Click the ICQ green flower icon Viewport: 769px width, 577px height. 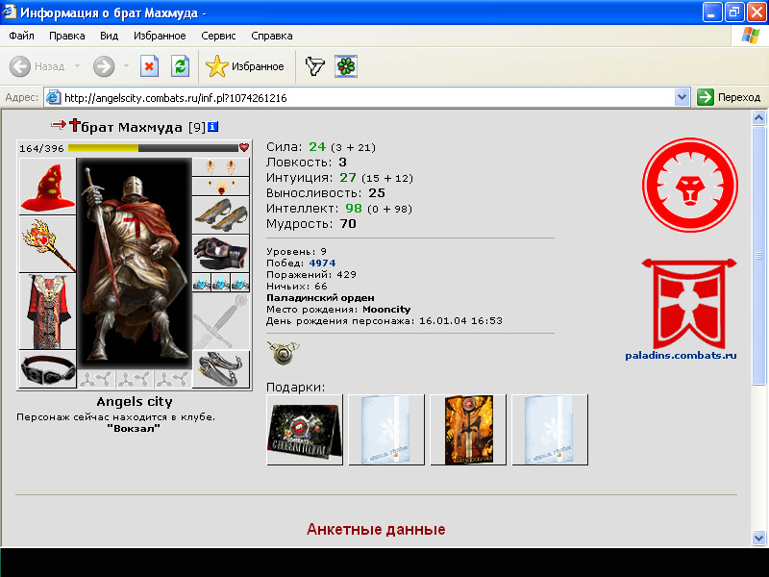[346, 66]
